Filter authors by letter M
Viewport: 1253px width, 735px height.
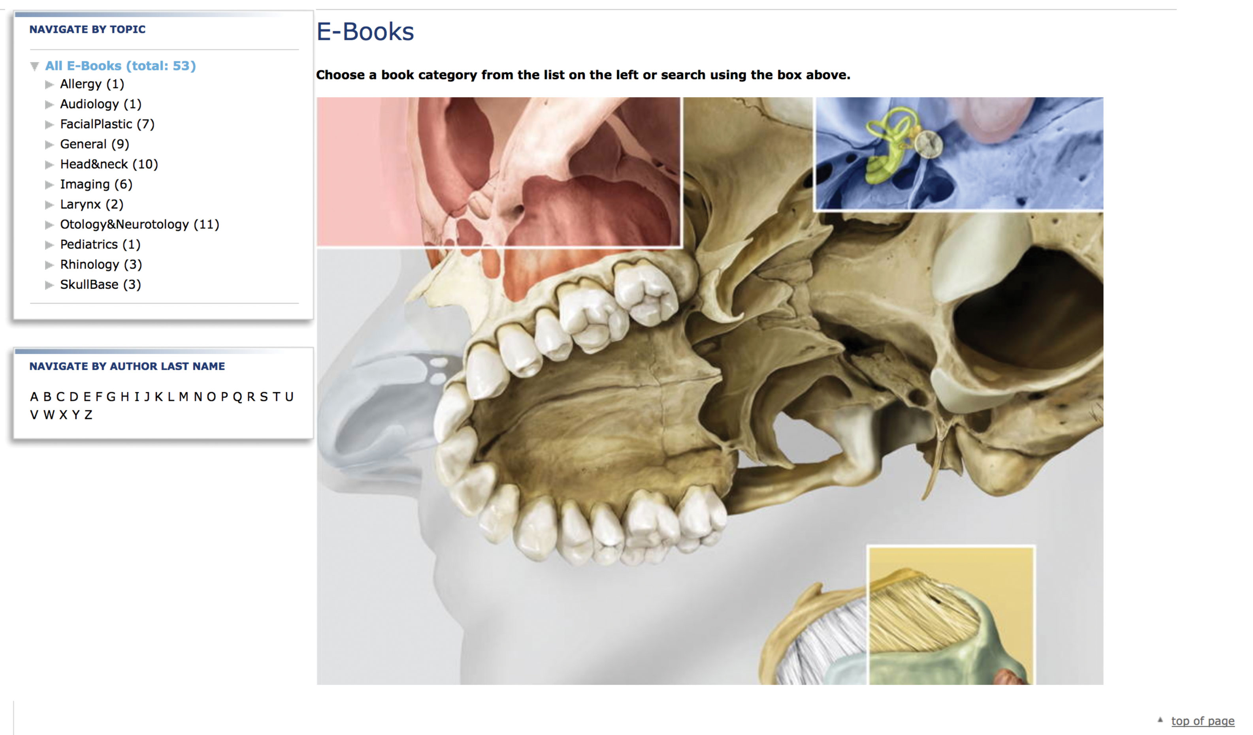click(x=183, y=397)
